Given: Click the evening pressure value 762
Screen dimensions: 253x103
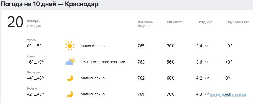Looking at the screenshot, I should (141, 78).
